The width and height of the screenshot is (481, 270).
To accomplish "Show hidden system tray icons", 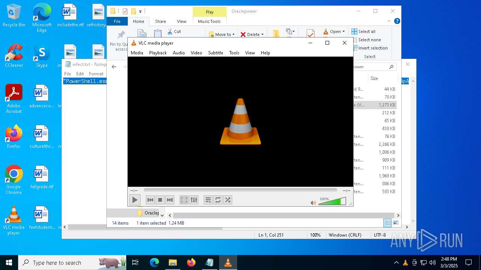I will click(x=396, y=262).
